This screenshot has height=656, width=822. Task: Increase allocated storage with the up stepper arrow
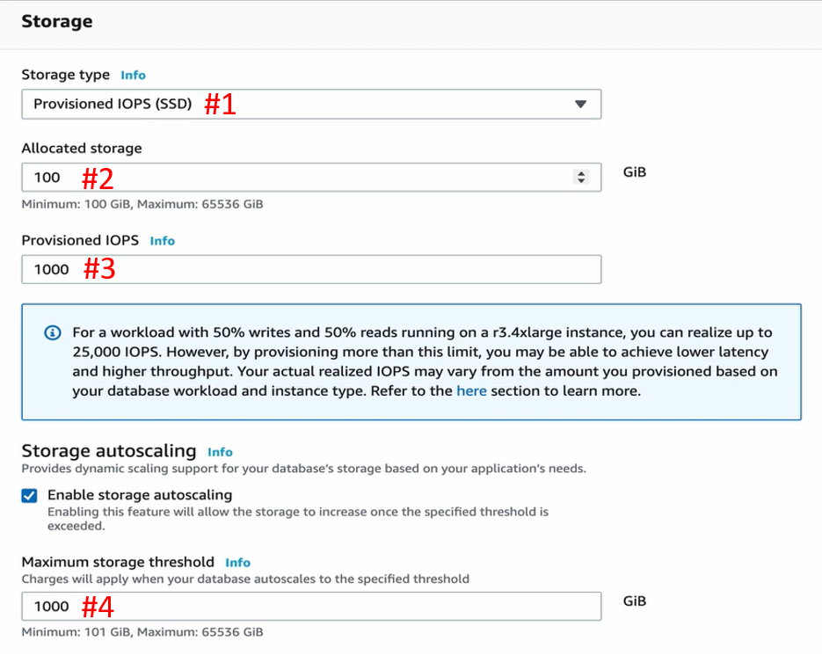[x=581, y=172]
